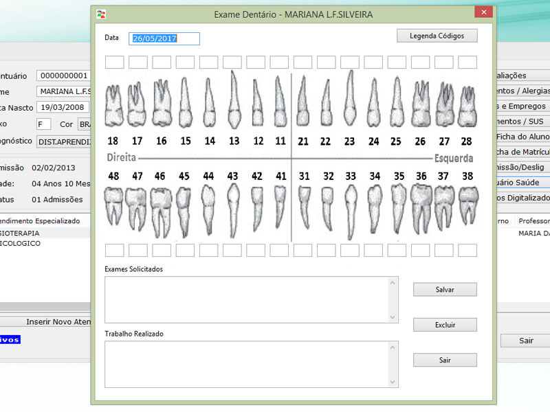This screenshot has width=550, height=412.
Task: Close the dental exam with Sair
Action: pos(445,360)
